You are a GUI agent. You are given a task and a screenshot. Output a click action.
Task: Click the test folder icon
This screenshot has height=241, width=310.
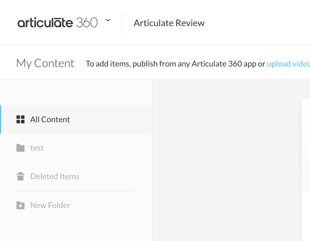click(x=20, y=148)
